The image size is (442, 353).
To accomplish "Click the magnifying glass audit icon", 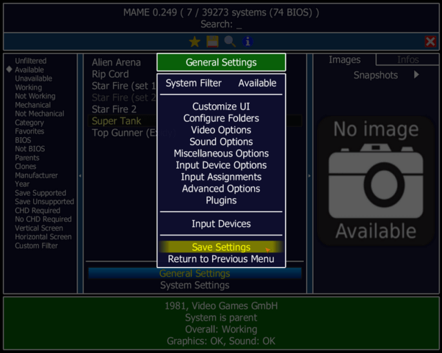I will pos(230,41).
